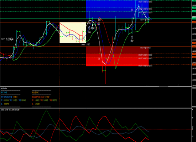The height and width of the screenshot is (142, 196).
Task: Click the SELL GBPUSD AT price line
Action: pos(41,97)
